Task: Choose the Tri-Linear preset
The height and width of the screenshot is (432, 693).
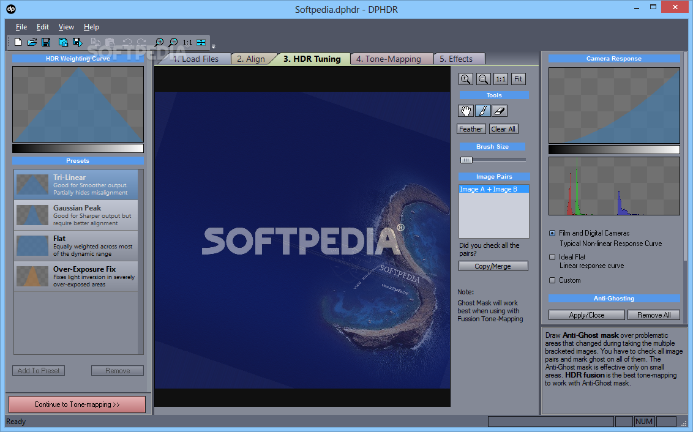Action: pyautogui.click(x=76, y=185)
